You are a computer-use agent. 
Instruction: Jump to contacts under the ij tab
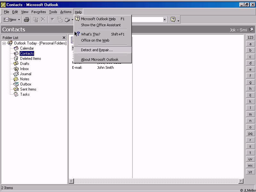250,95
